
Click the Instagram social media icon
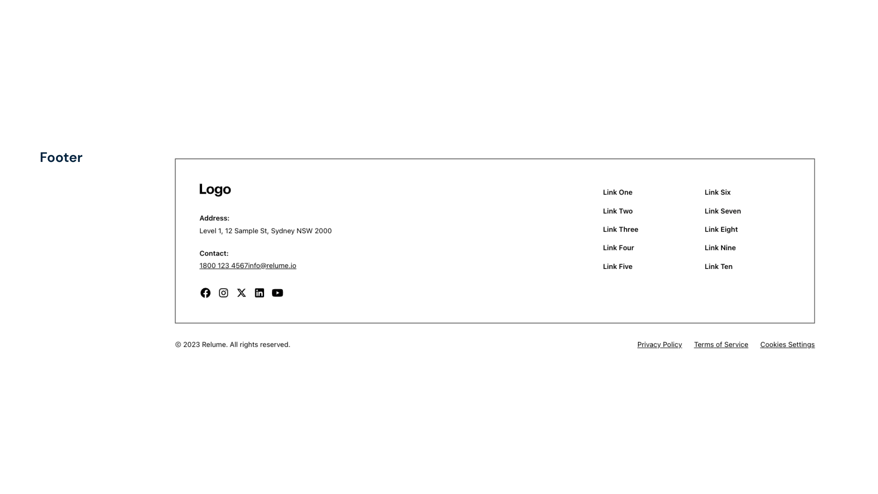223,293
